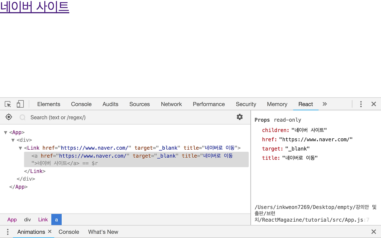Screen dimensions: 381x238
Task: Click the target prop value "_blank"
Action: [297, 148]
